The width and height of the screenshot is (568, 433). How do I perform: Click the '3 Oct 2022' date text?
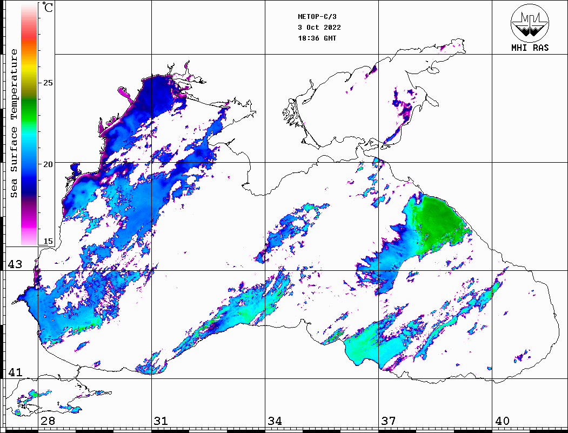(x=319, y=28)
